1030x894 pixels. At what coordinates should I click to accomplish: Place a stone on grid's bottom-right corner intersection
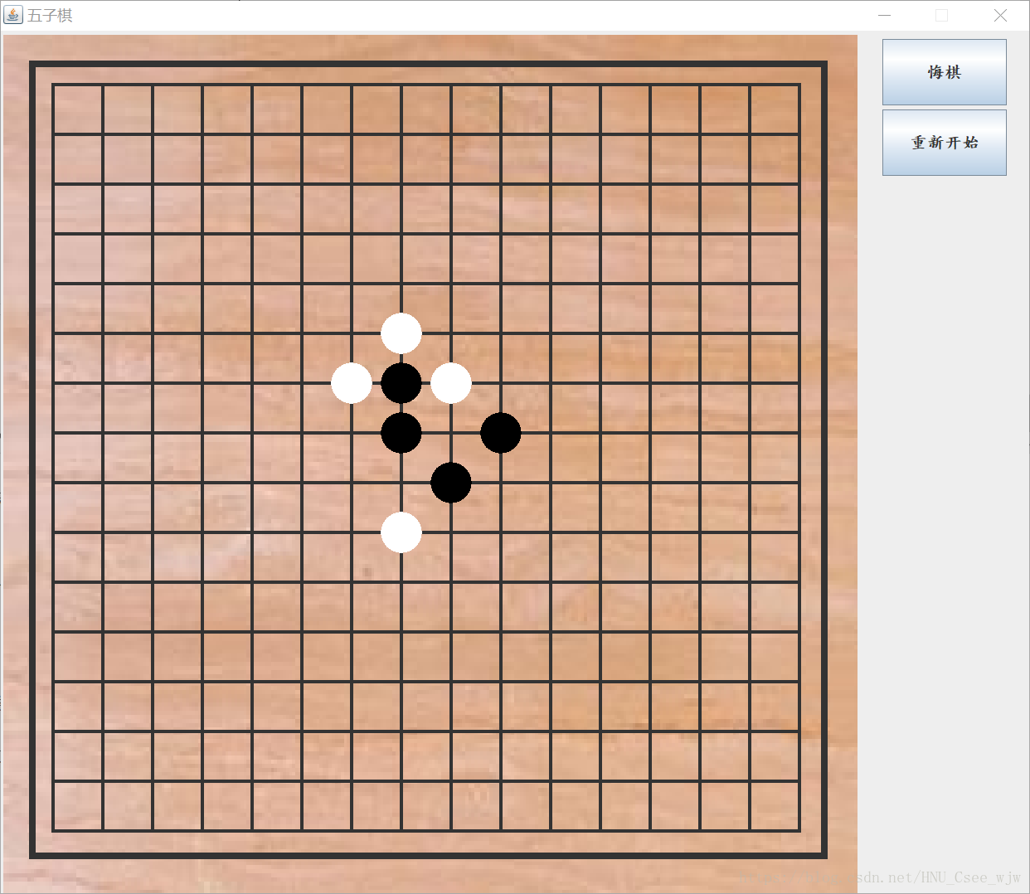coord(799,830)
